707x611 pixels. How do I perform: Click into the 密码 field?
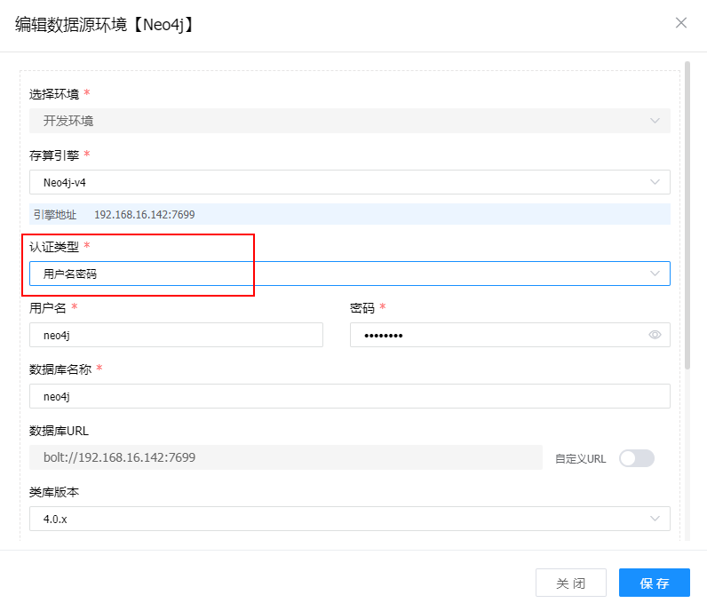click(x=497, y=335)
